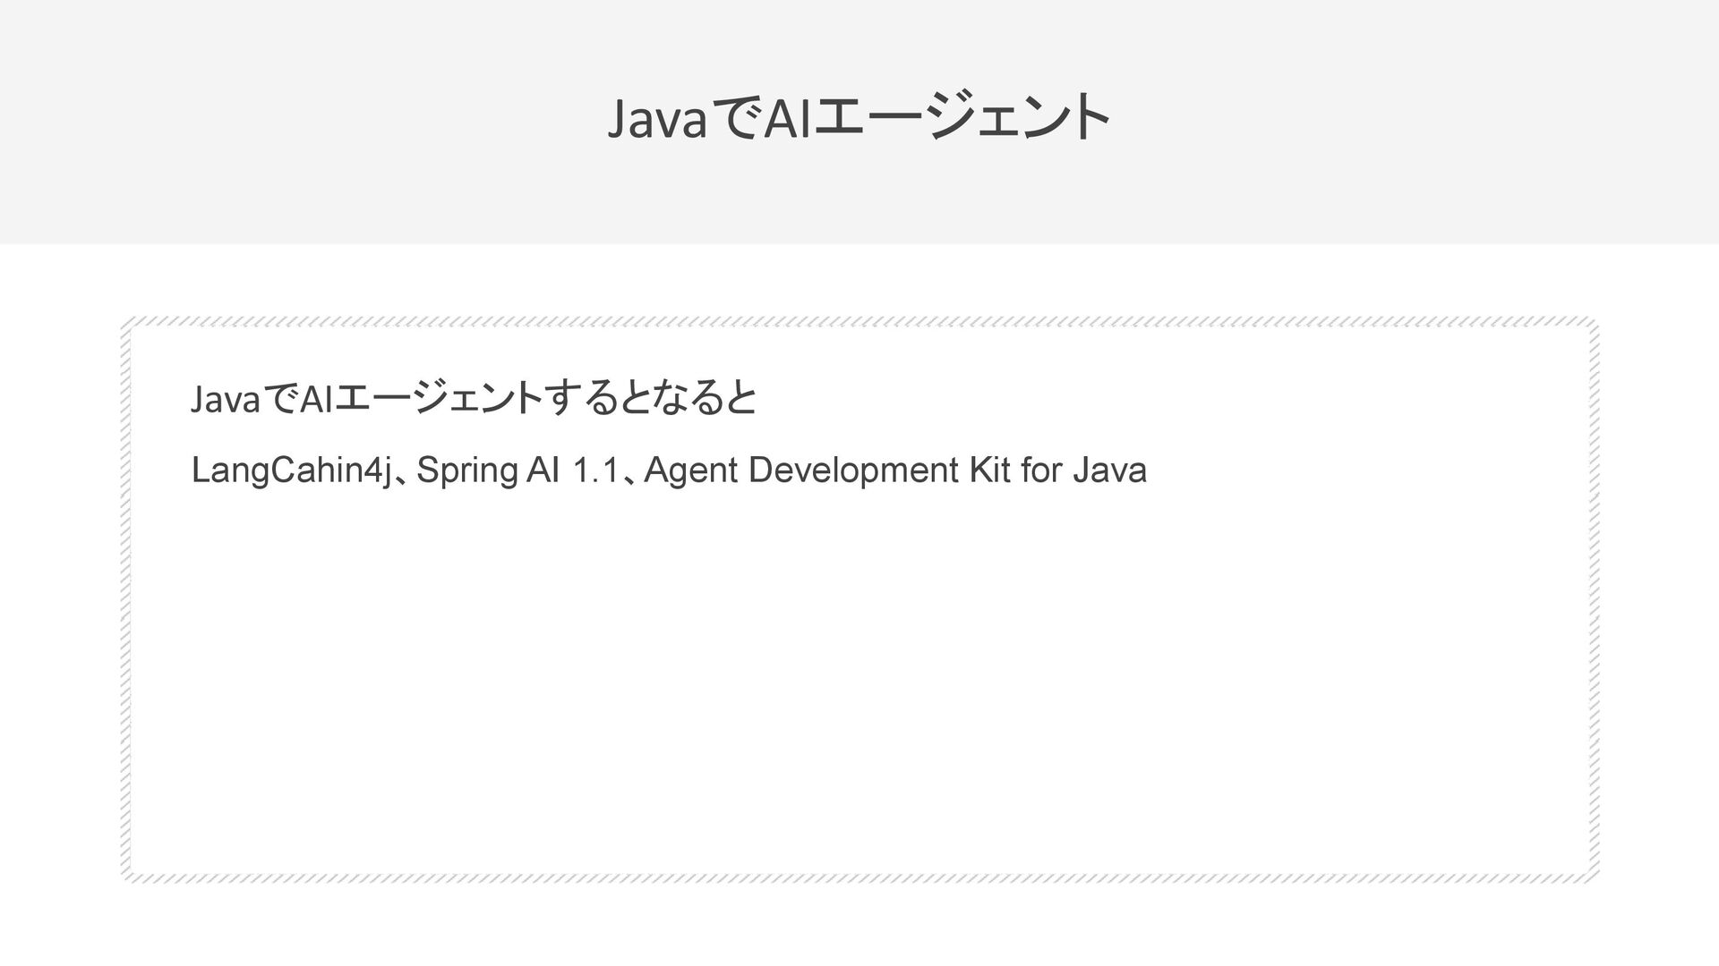Viewport: 1719px width, 966px height.
Task: Click the version number "1.1"
Action: (x=594, y=470)
